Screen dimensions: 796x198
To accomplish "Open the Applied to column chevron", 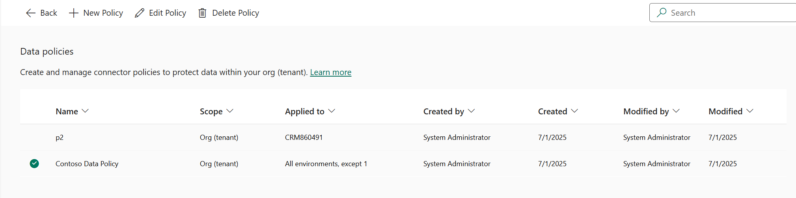I will pos(332,111).
